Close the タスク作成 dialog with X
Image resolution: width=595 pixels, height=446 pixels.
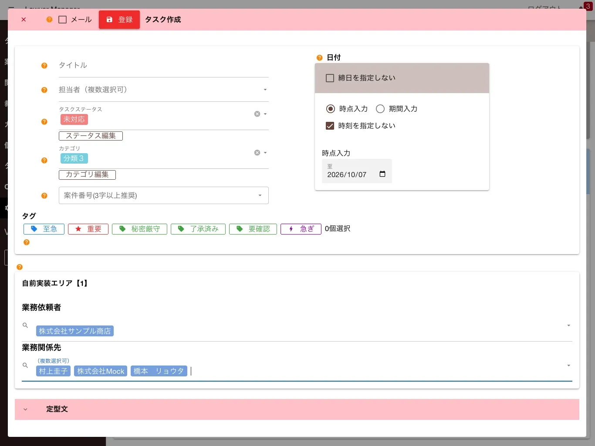pyautogui.click(x=24, y=20)
